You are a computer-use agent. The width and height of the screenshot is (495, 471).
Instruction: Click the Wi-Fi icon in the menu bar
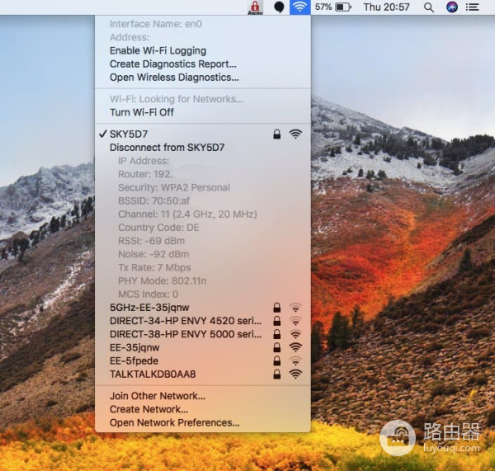(300, 7)
